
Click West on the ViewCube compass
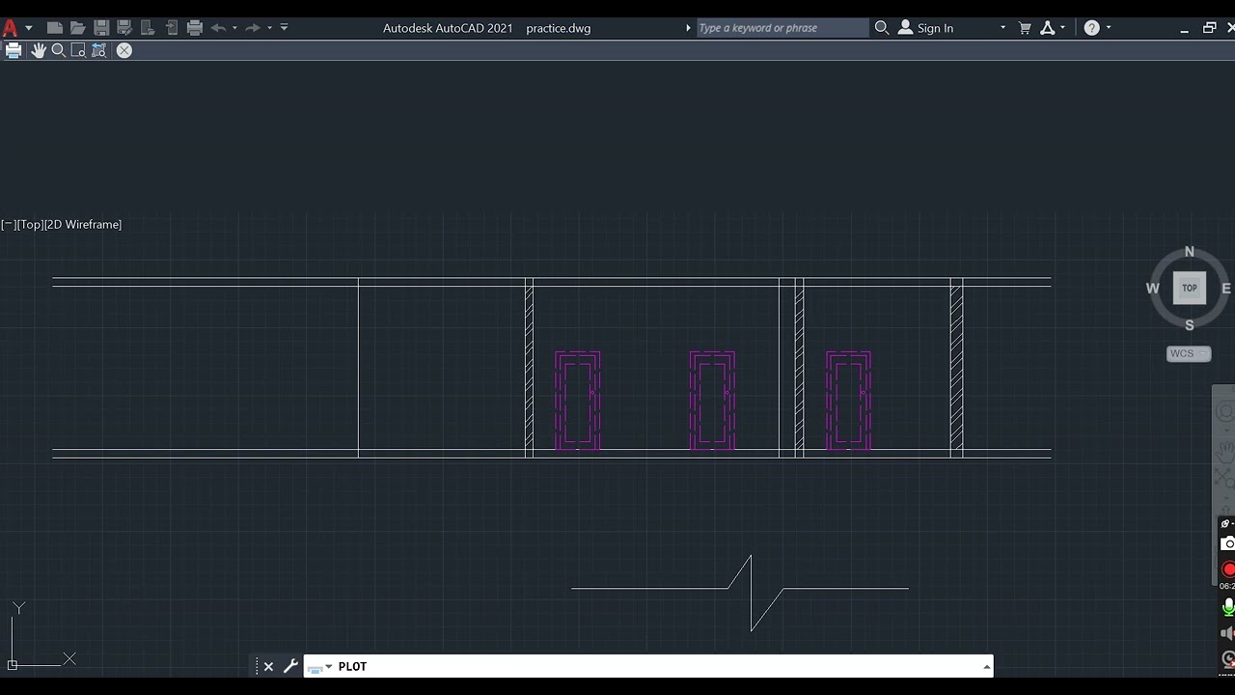click(1153, 289)
